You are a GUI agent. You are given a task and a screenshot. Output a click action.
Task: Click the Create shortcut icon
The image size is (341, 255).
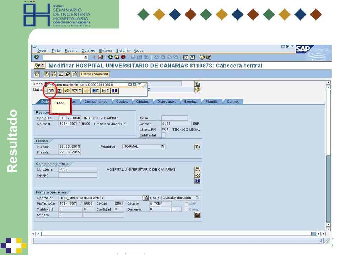click(x=192, y=57)
